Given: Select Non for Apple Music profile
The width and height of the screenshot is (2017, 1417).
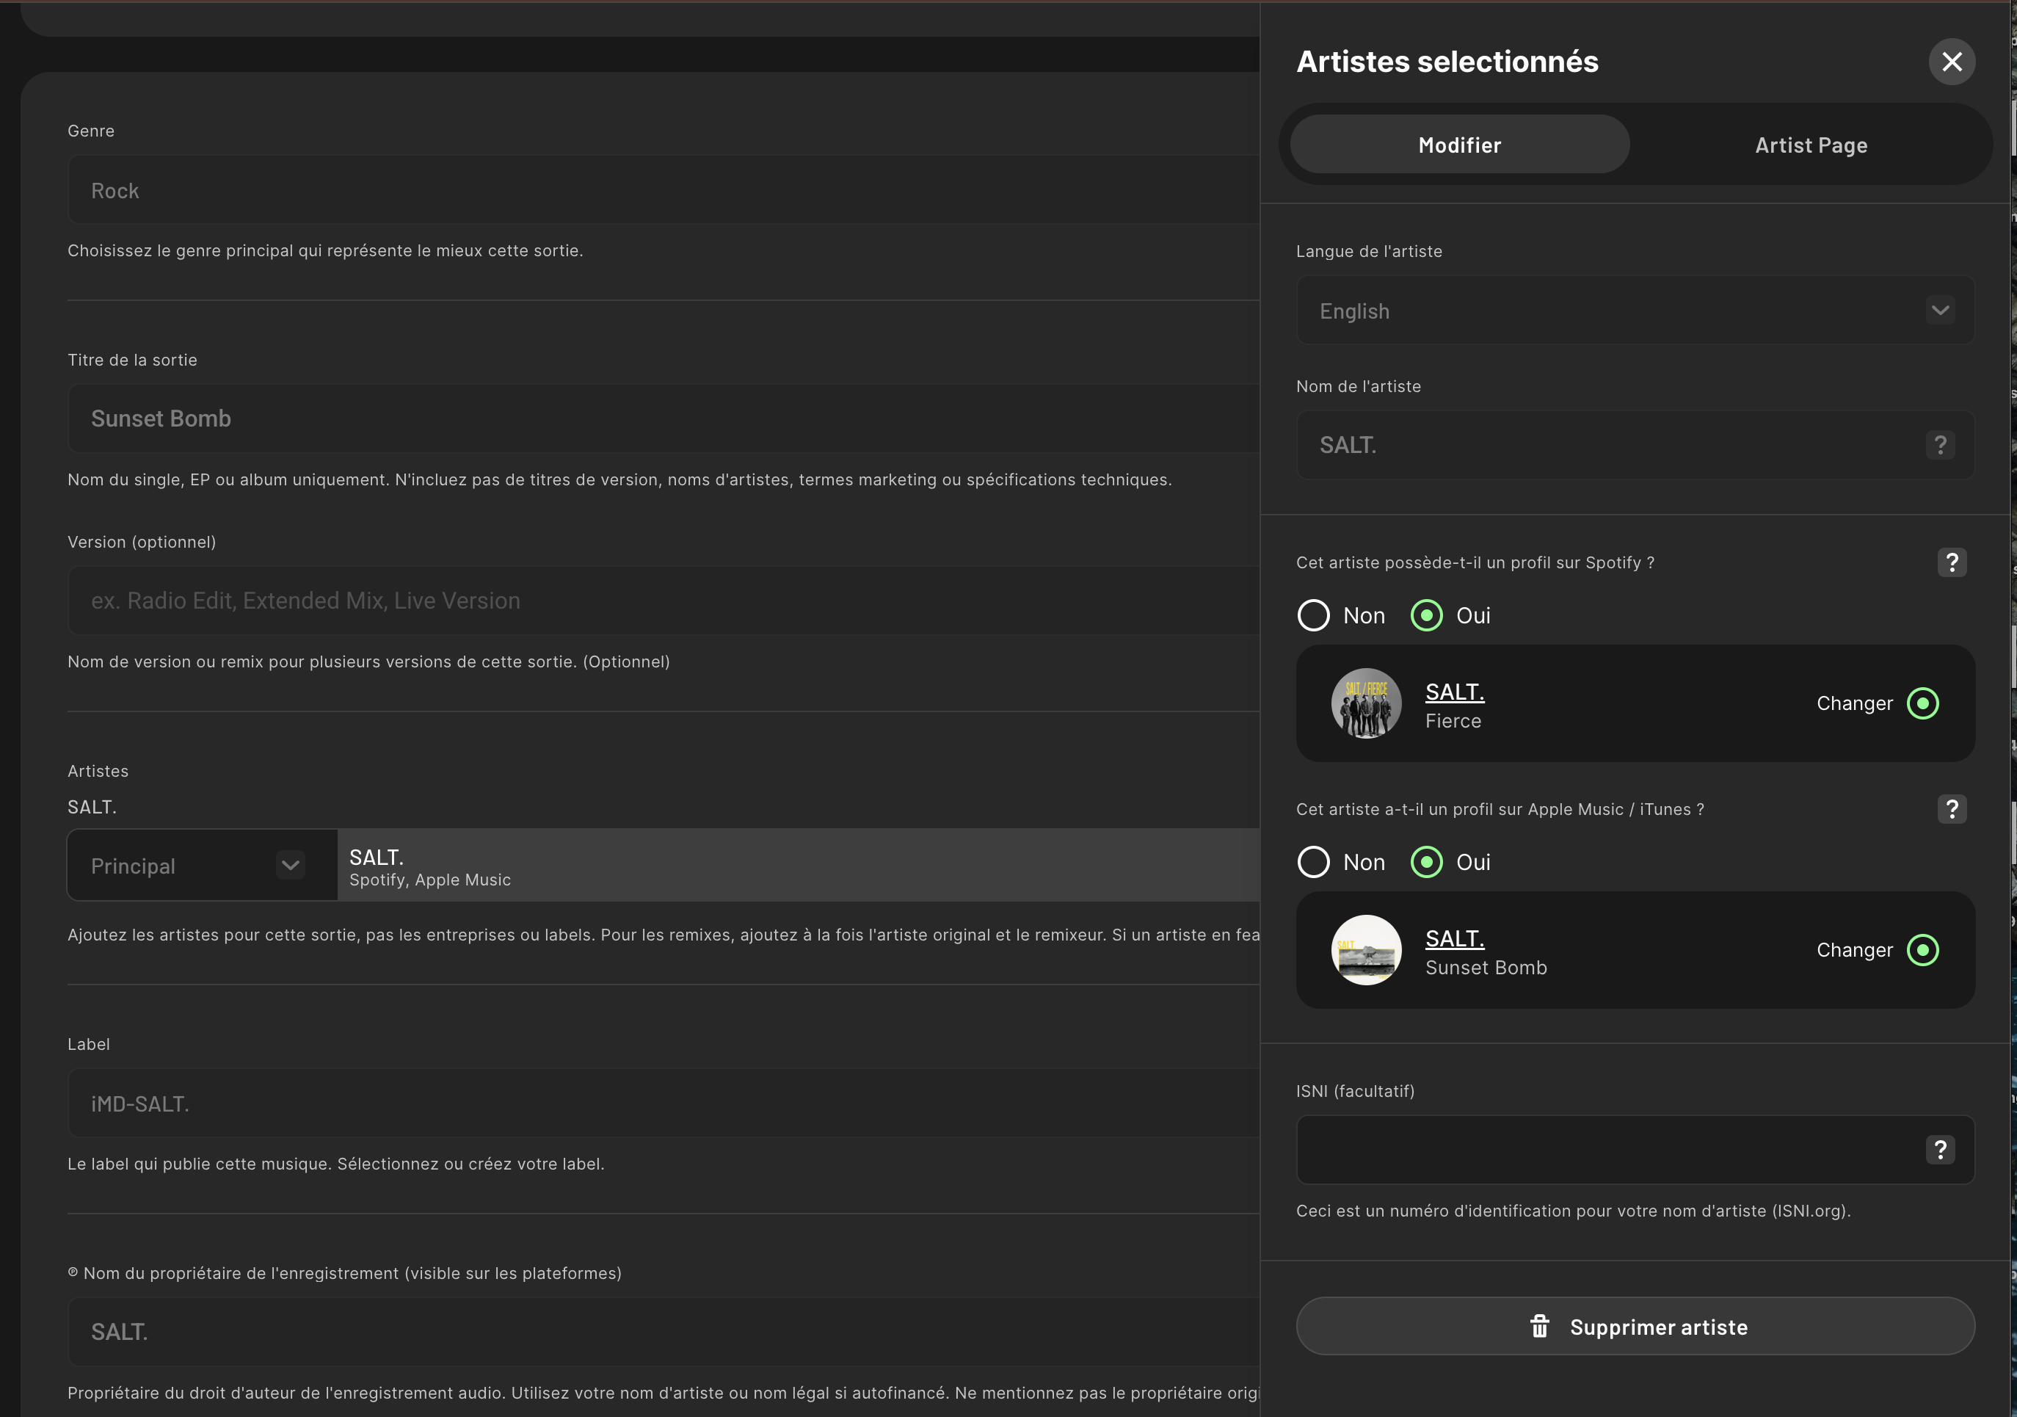Looking at the screenshot, I should click(1313, 863).
